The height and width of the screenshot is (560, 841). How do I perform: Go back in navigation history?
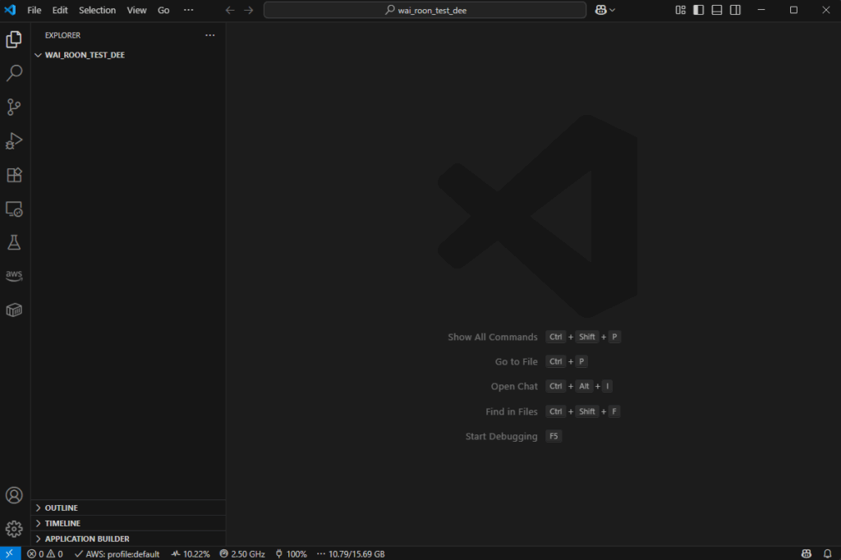[230, 10]
